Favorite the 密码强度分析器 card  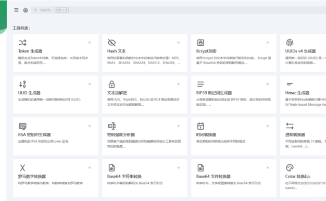click(x=179, y=126)
